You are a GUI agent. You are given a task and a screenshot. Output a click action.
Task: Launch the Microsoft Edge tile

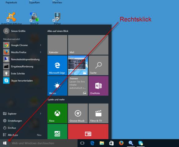(x=57, y=65)
